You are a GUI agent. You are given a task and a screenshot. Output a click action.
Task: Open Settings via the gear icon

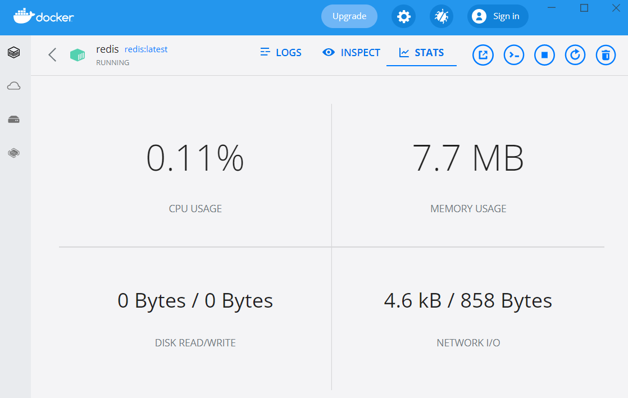[x=403, y=16]
